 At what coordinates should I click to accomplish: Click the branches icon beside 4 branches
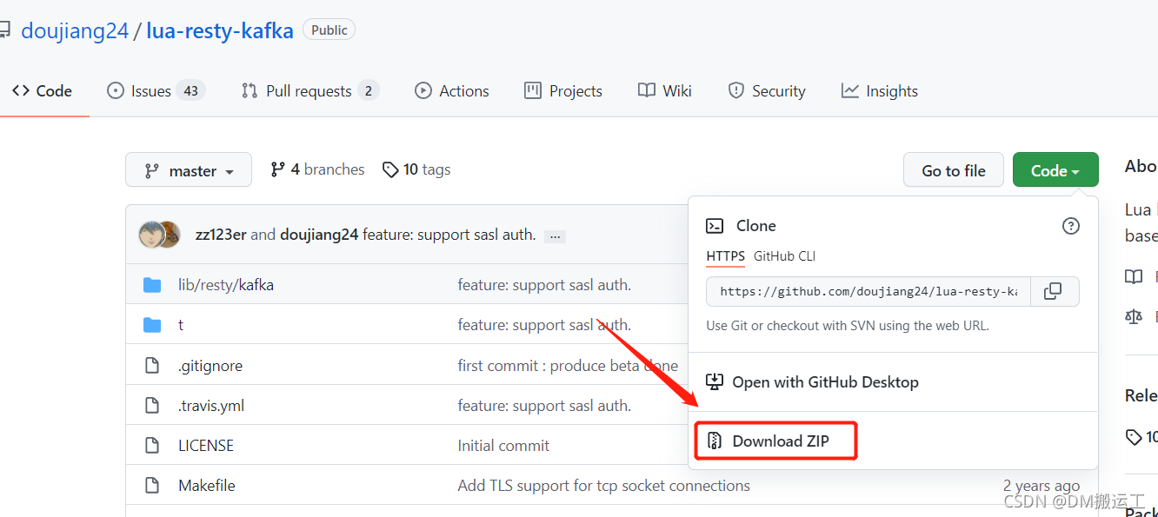pos(278,169)
